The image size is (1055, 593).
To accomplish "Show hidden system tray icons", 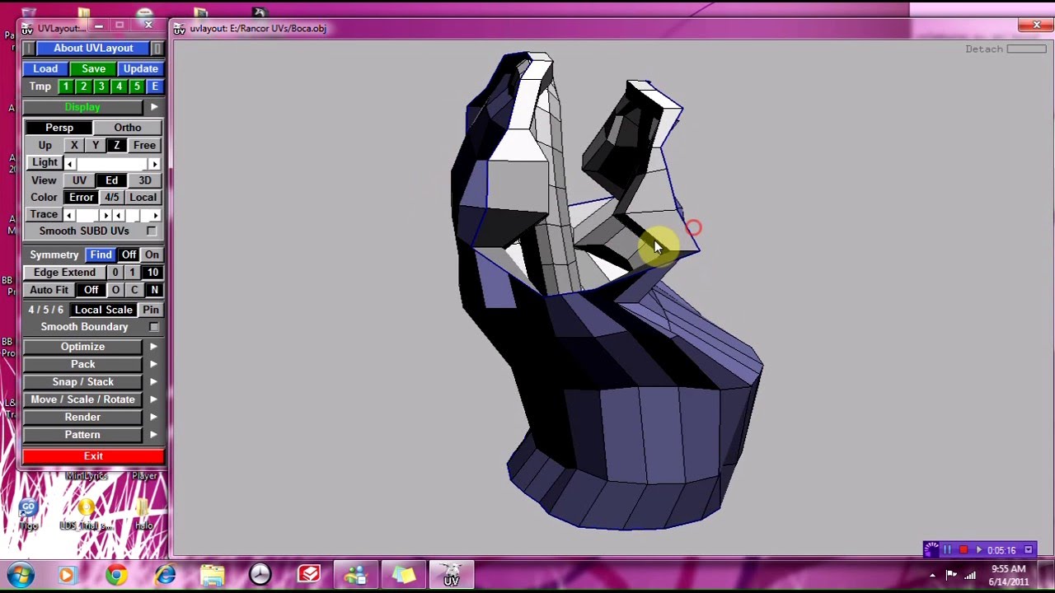I will (932, 576).
